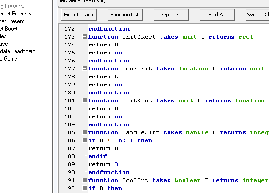This screenshot has width=269, height=193.
Task: Click the 'Handle2Int' function name
Action: coord(141,132)
